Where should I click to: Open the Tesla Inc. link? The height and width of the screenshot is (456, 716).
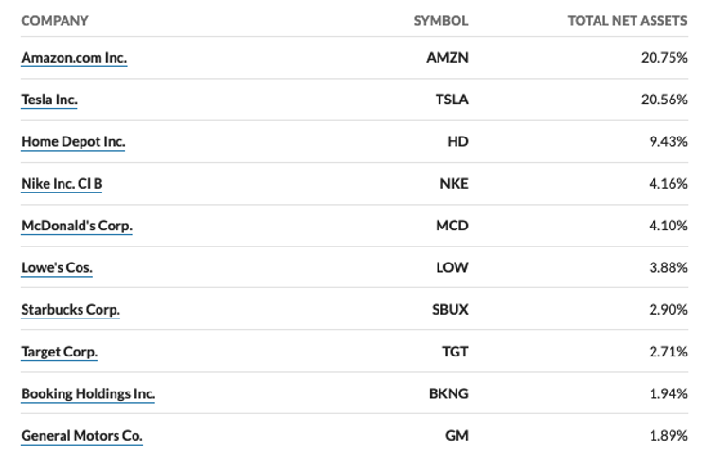pyautogui.click(x=49, y=100)
